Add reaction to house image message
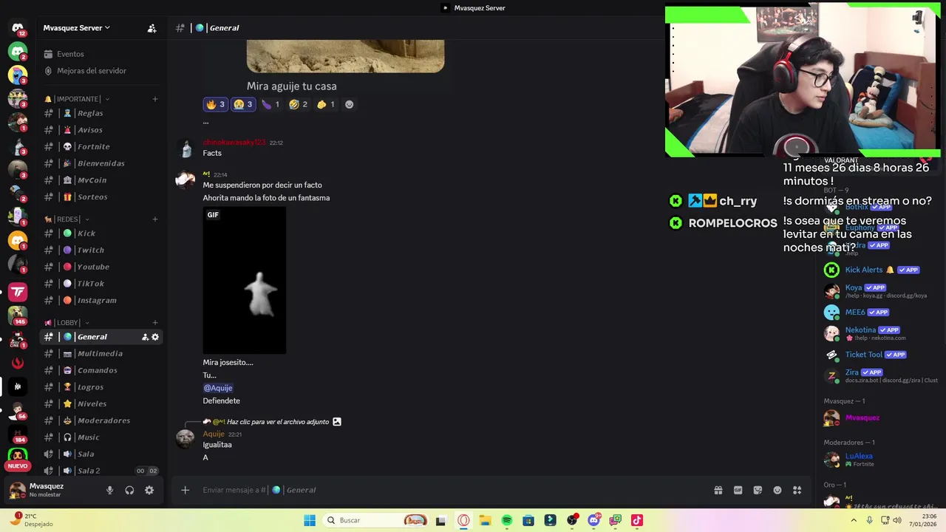 click(349, 104)
